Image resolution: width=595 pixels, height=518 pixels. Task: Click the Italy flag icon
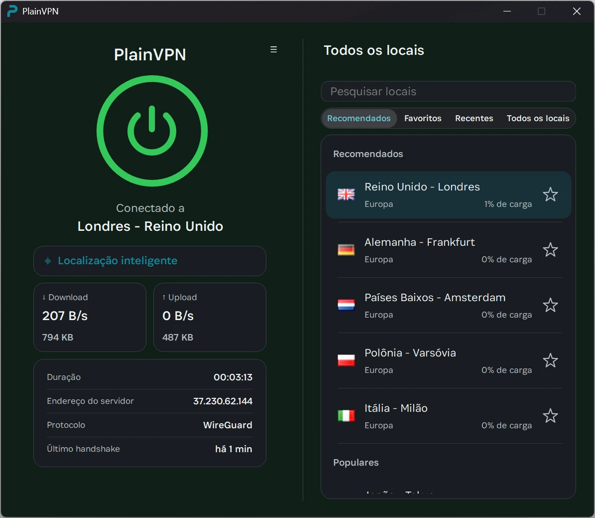coord(346,416)
